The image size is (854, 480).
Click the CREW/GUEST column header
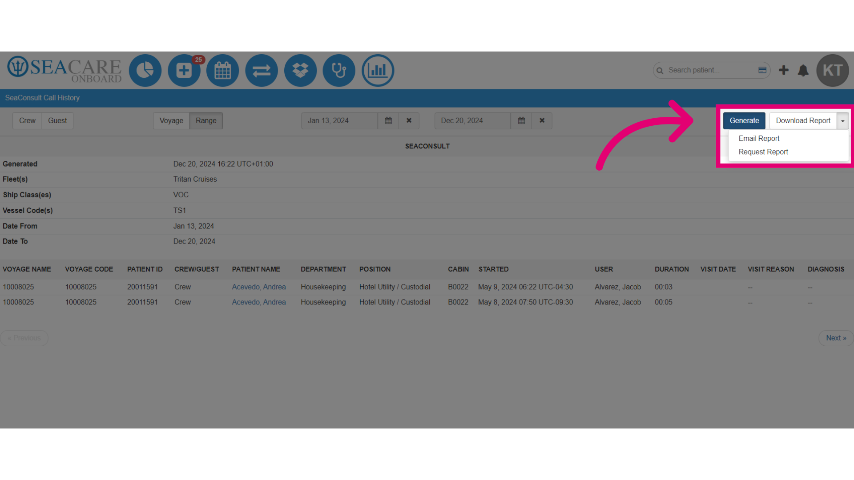click(x=197, y=269)
